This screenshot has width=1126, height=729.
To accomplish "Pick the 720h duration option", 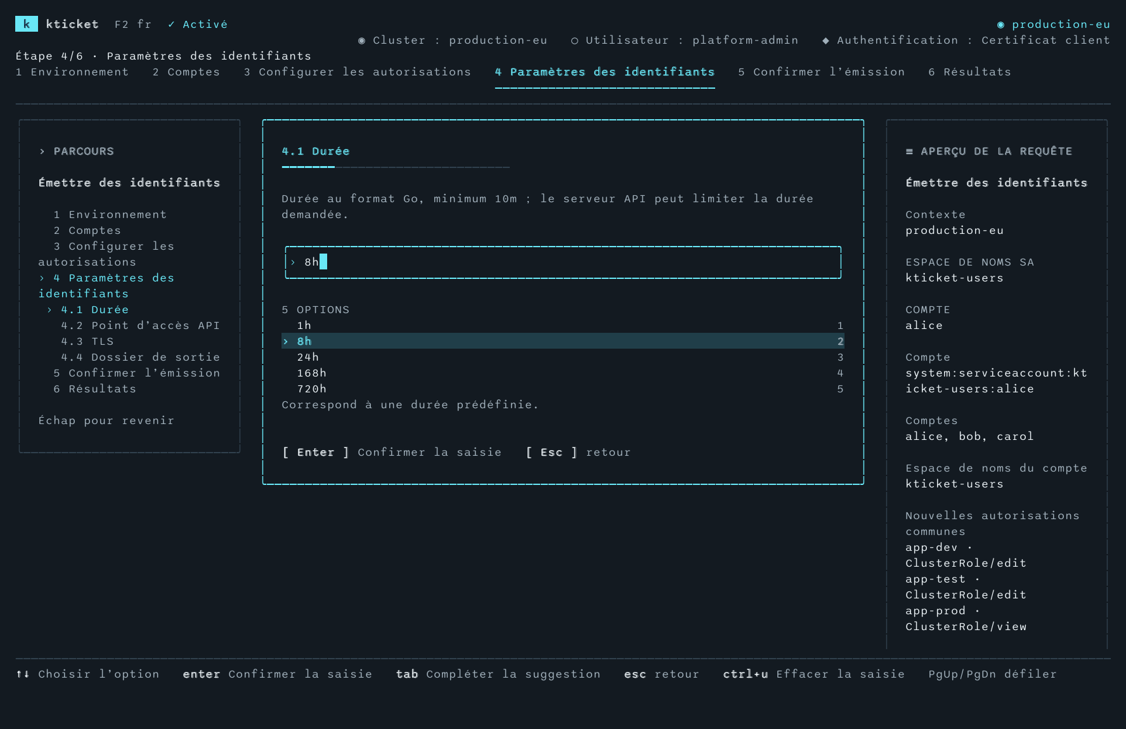I will pyautogui.click(x=563, y=389).
